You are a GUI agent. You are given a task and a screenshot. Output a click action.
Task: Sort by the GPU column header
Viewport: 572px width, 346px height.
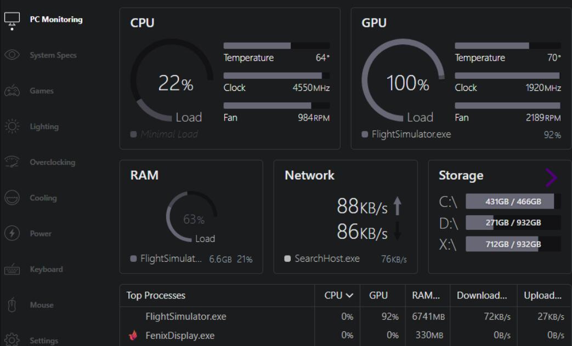tap(378, 296)
